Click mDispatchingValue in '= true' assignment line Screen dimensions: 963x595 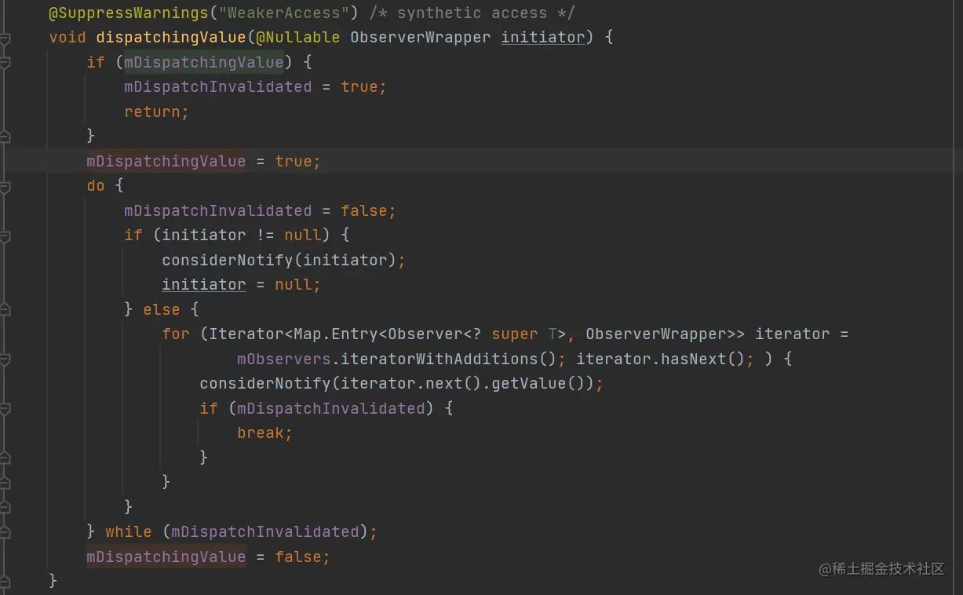click(166, 161)
